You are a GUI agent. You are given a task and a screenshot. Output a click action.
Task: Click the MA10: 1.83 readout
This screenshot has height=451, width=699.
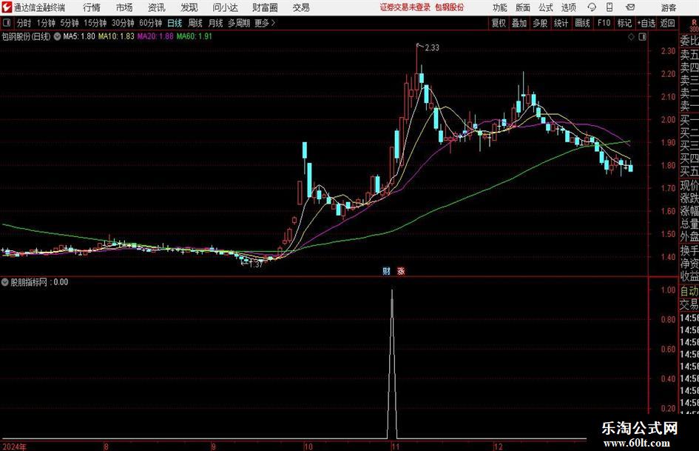[116, 36]
